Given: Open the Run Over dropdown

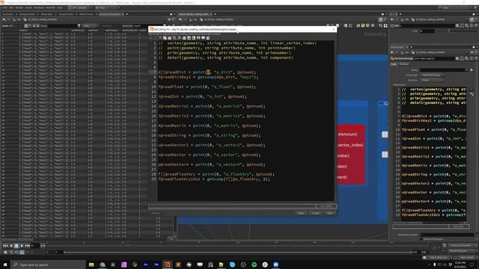Looking at the screenshot, I should 432,80.
